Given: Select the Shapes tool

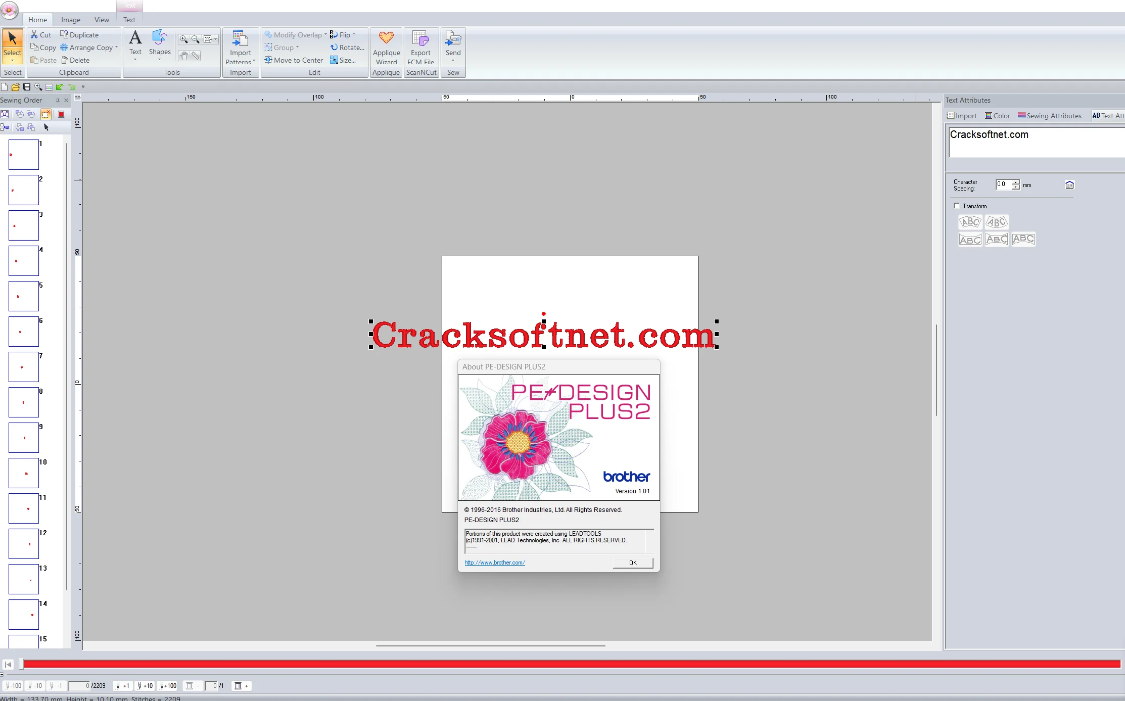Looking at the screenshot, I should click(x=160, y=42).
